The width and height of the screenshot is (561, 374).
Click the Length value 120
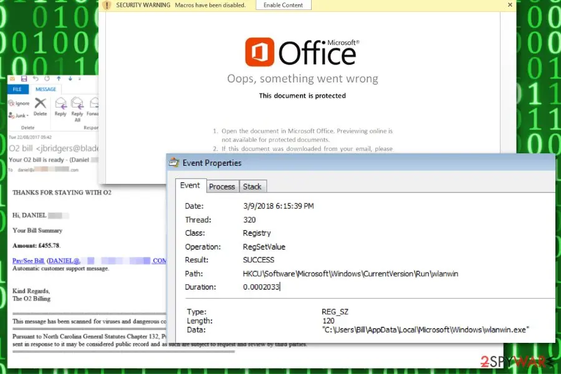click(x=328, y=320)
